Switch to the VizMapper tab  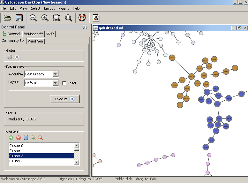coord(33,34)
